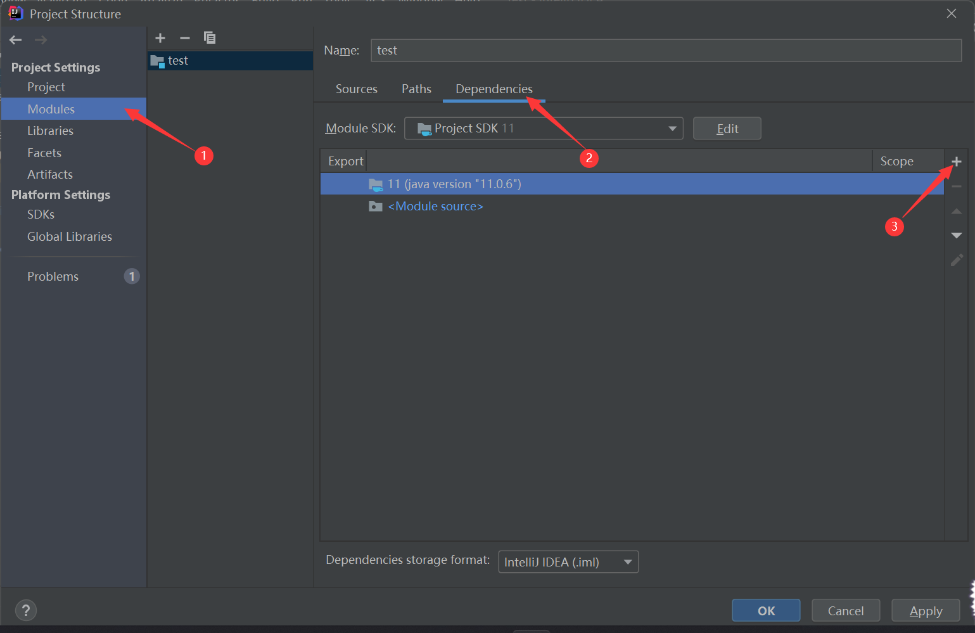Click the edit pencil icon
Image resolution: width=975 pixels, height=633 pixels.
click(957, 260)
